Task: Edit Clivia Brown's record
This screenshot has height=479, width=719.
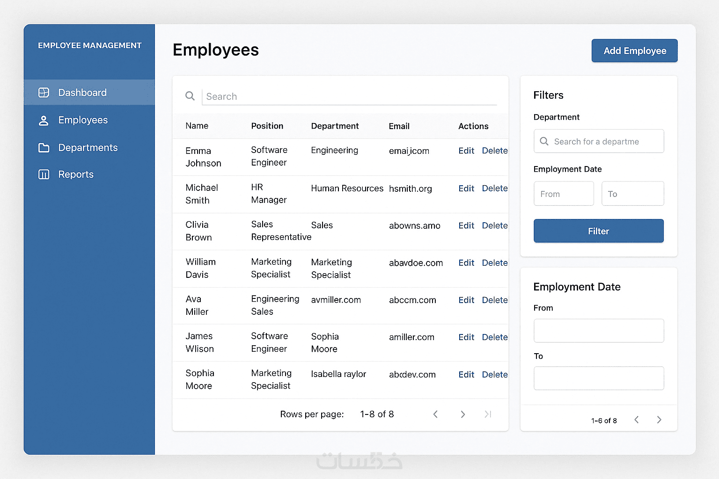Action: [x=466, y=225]
